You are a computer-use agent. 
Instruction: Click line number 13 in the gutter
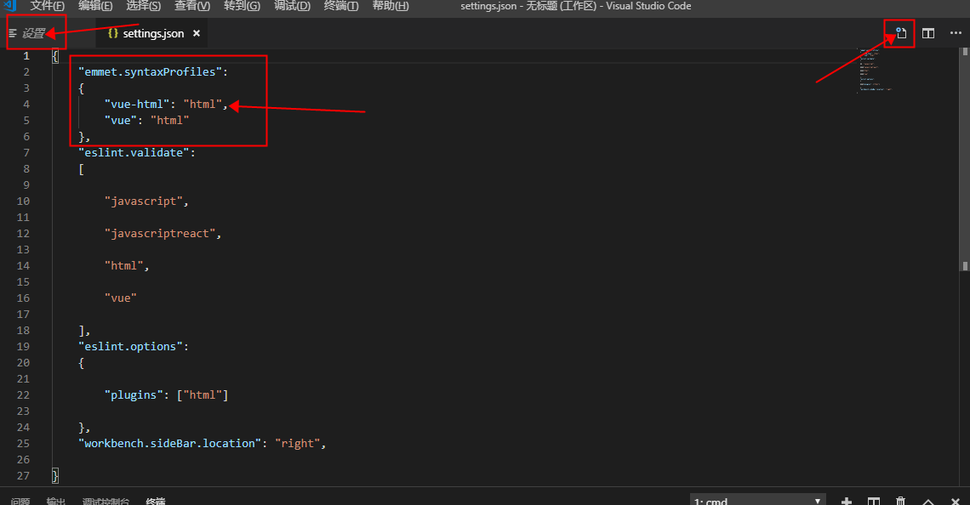point(23,249)
